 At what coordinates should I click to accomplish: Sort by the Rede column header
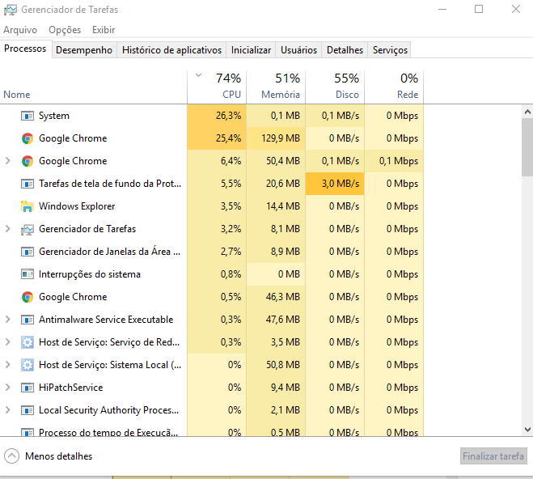[394, 87]
